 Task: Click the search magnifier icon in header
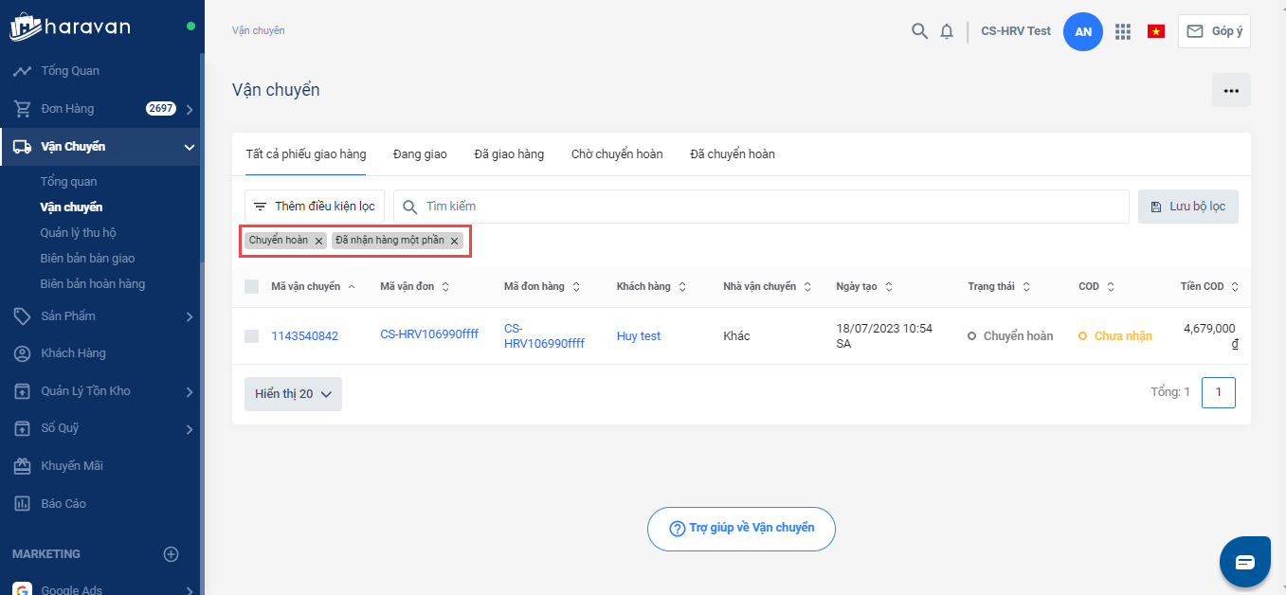918,31
